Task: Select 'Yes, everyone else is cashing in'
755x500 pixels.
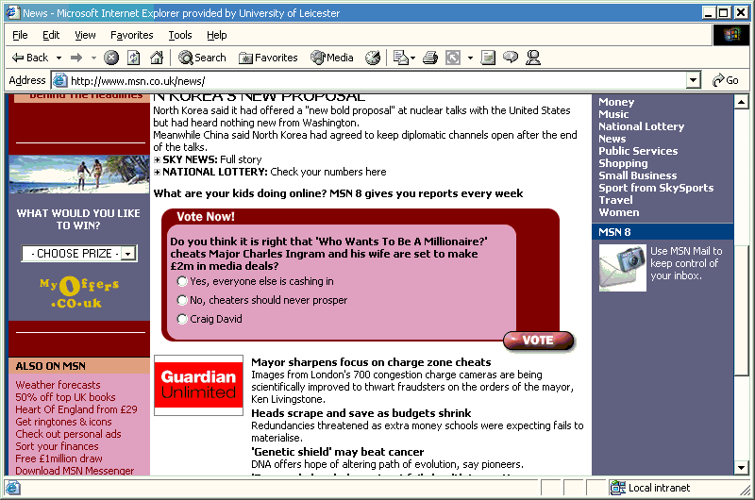Action: [182, 281]
